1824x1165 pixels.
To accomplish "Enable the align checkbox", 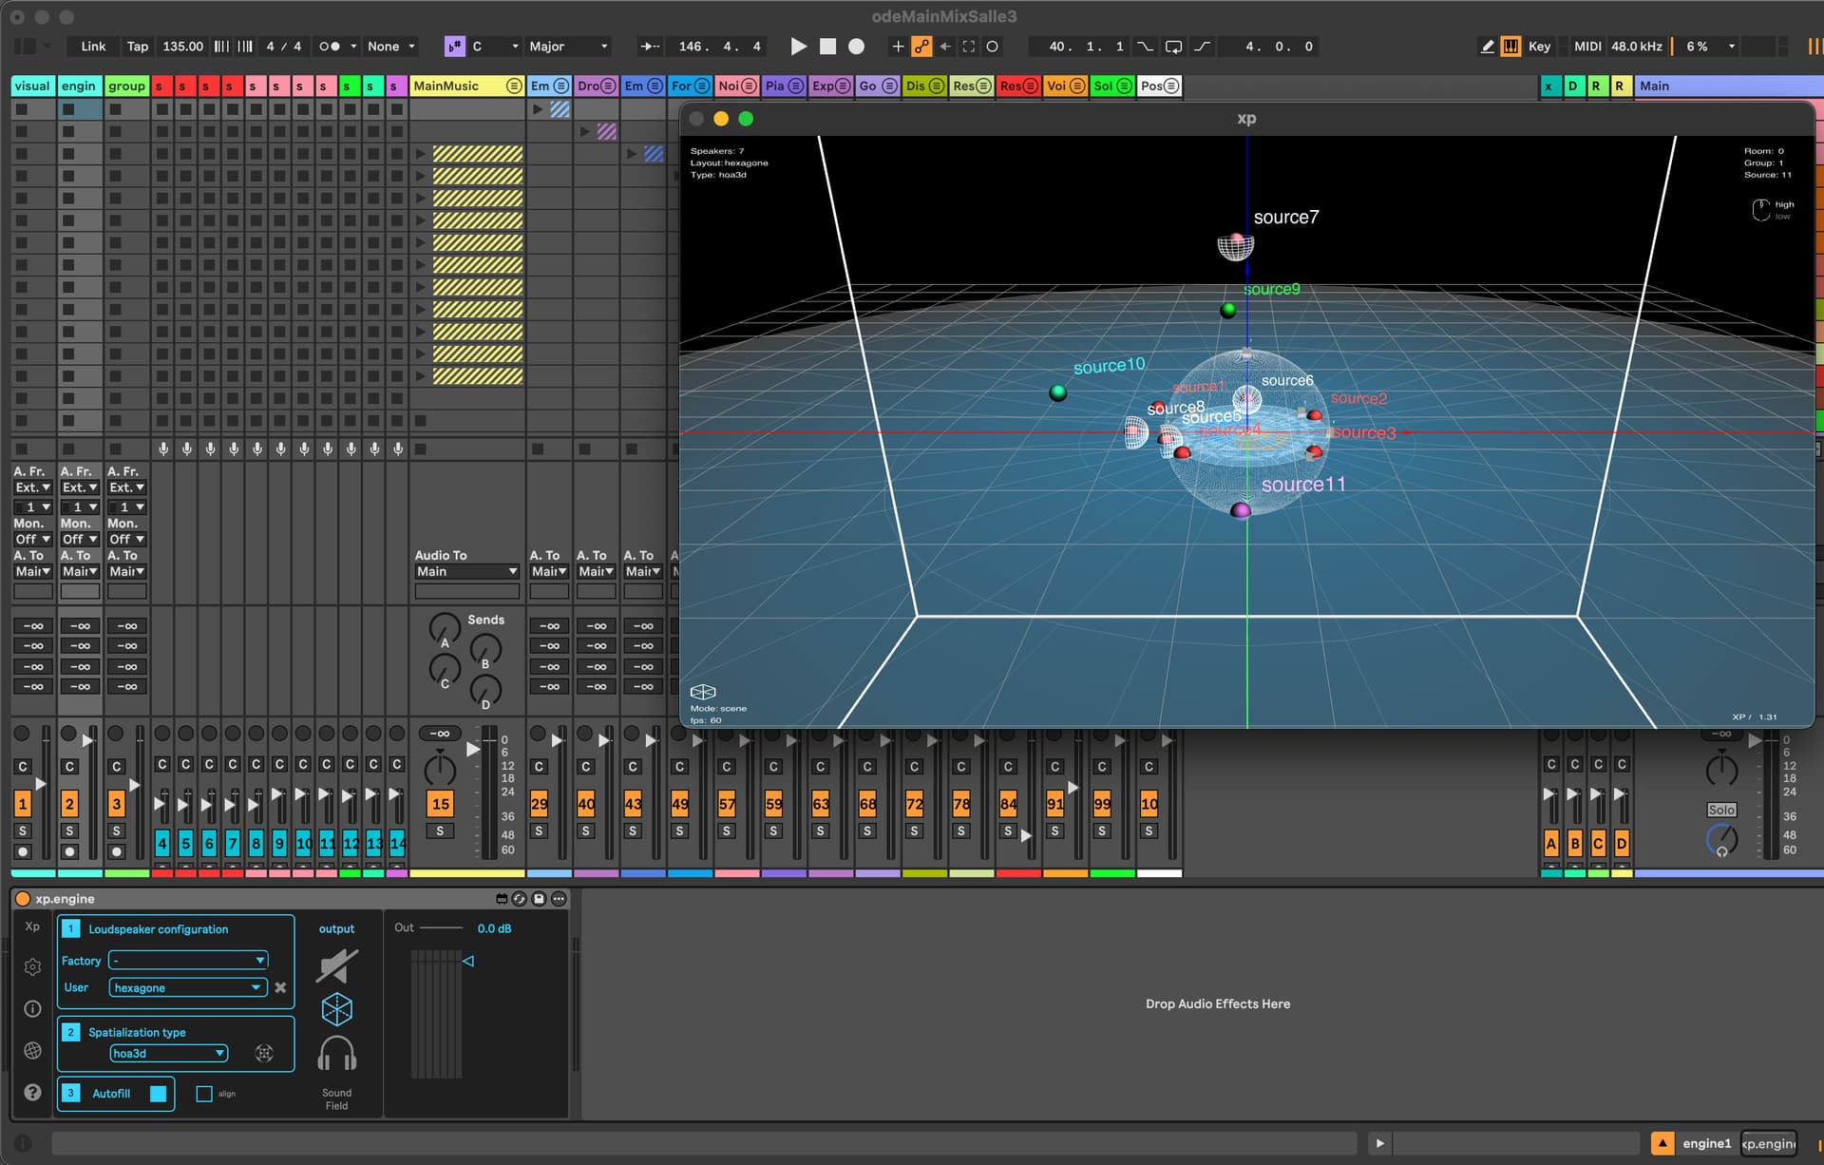I will [204, 1094].
